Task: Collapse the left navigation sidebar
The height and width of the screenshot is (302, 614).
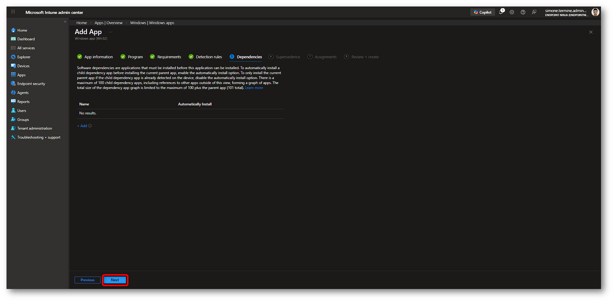Action: [65, 22]
